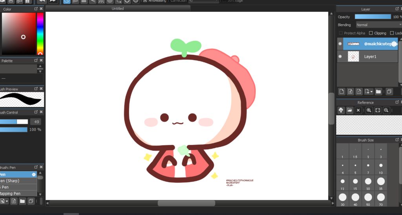Create a new 1-bit layer
The image size is (402, 215).
[359, 92]
